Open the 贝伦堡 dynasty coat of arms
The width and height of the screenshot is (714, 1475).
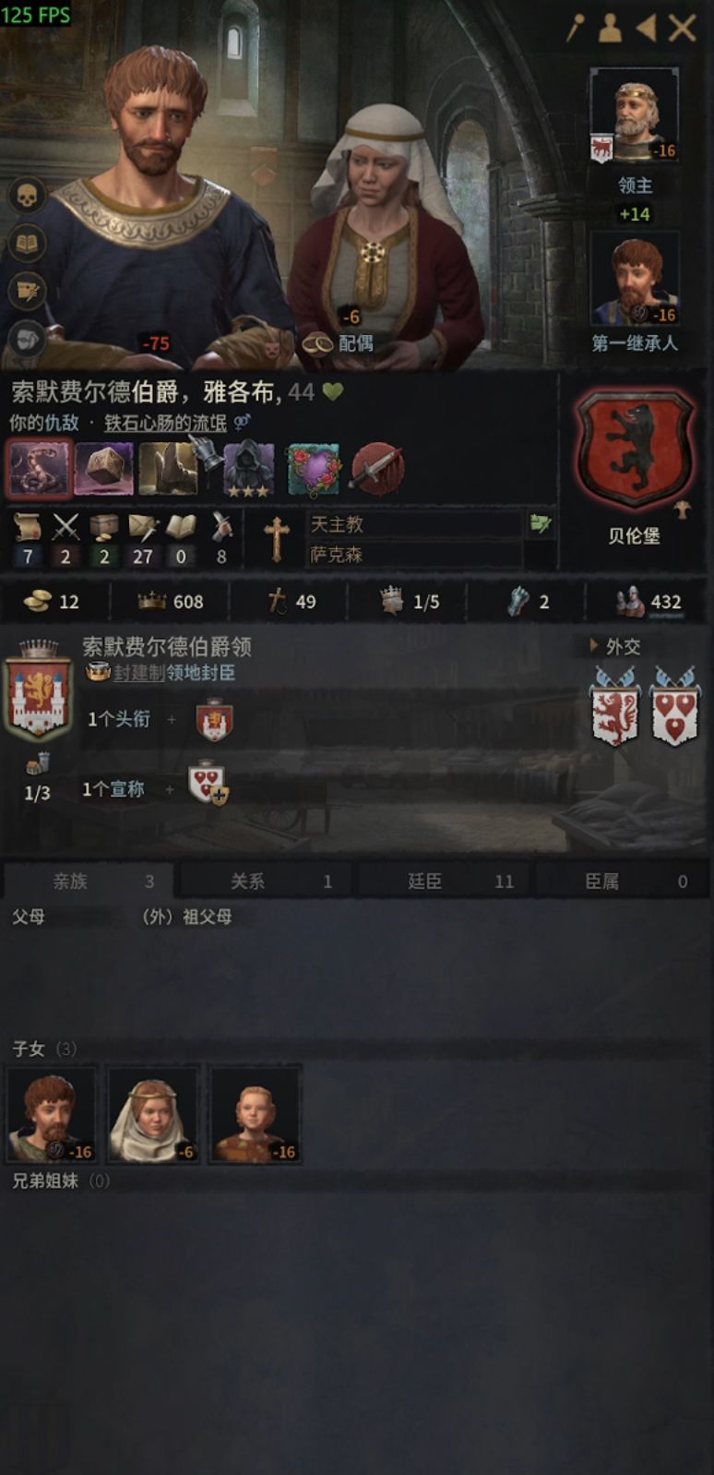point(633,448)
